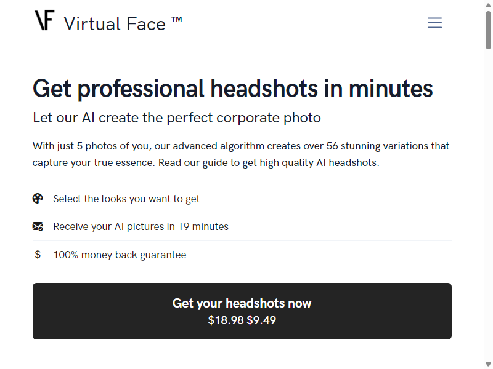The width and height of the screenshot is (493, 369).
Task: Click the trademark symbol after Virtual Face
Action: tap(177, 20)
